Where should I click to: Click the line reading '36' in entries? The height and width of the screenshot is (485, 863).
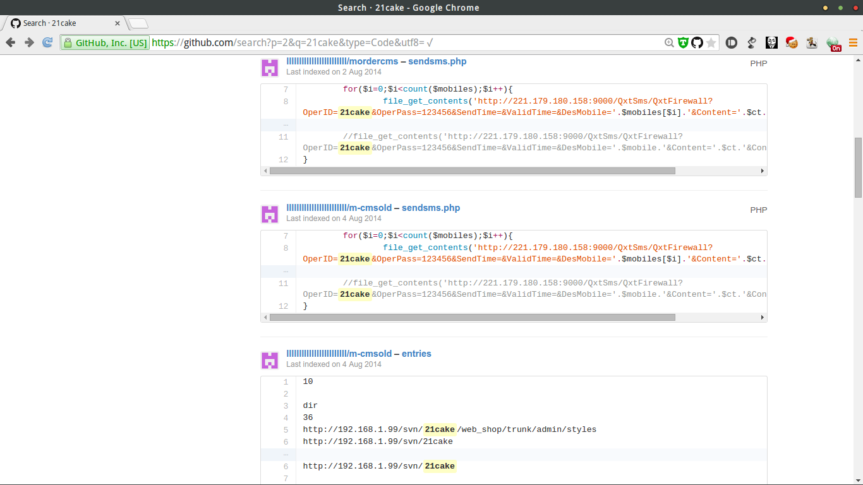pyautogui.click(x=308, y=417)
